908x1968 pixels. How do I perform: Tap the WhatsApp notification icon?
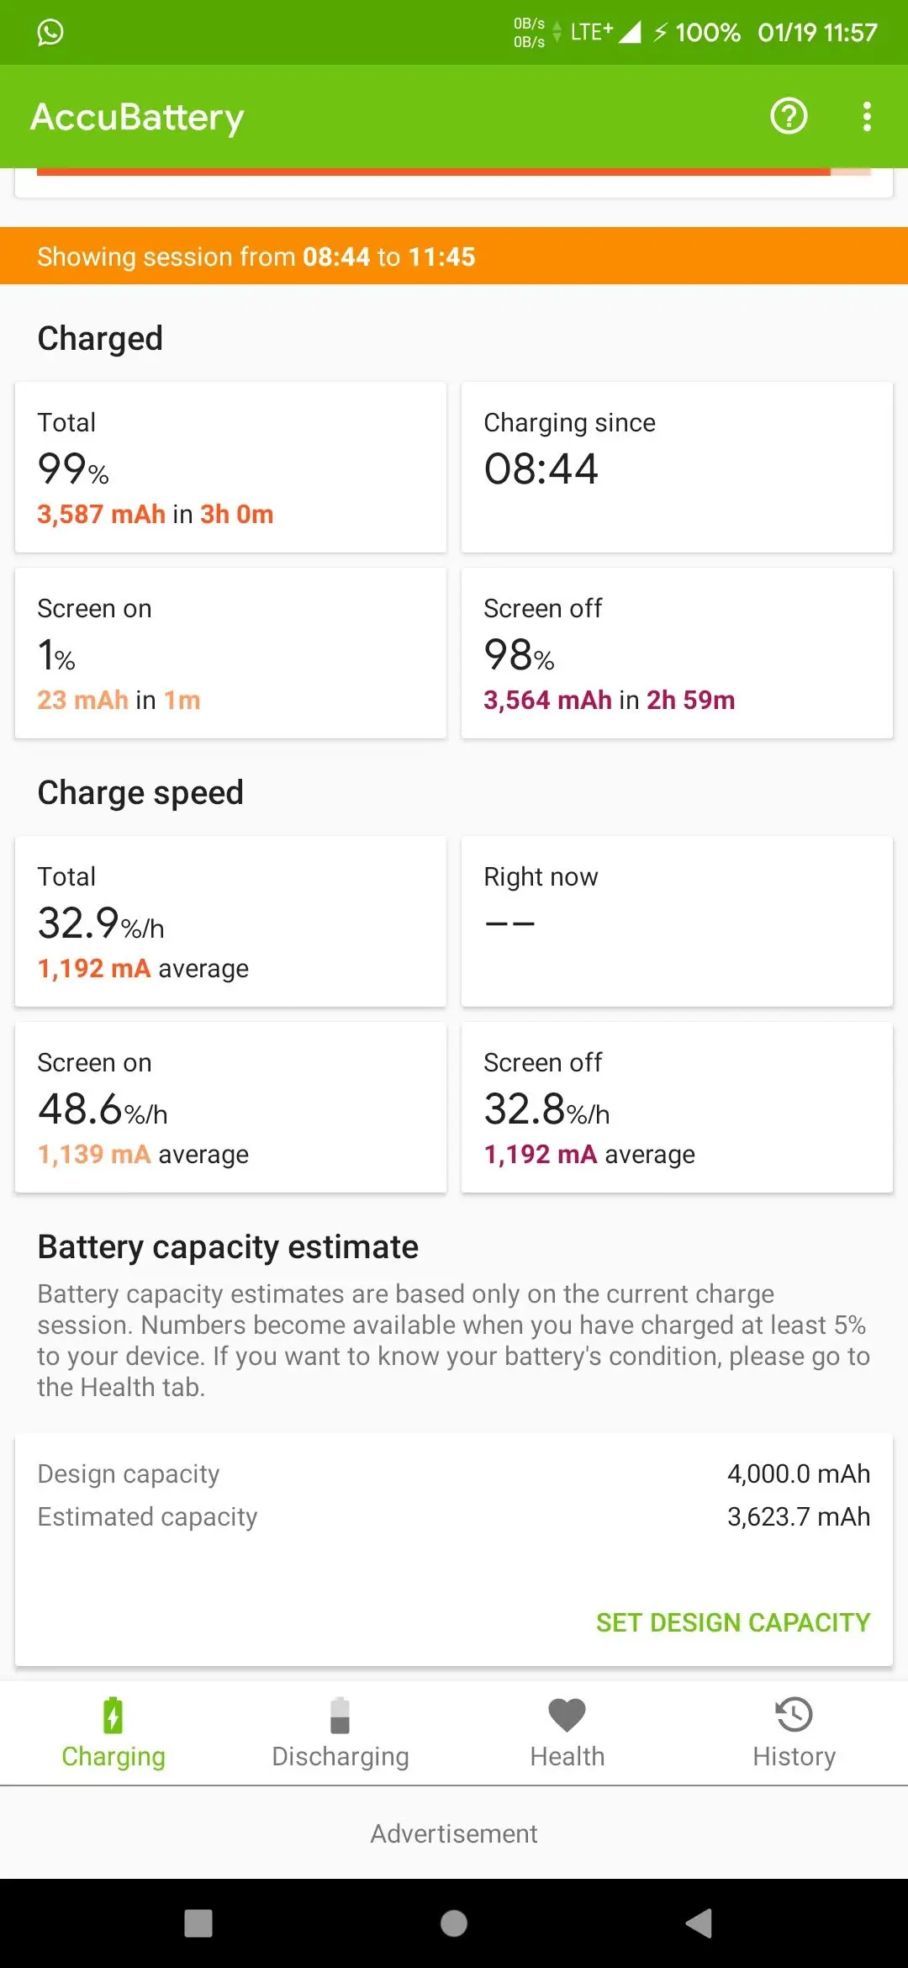(x=50, y=32)
